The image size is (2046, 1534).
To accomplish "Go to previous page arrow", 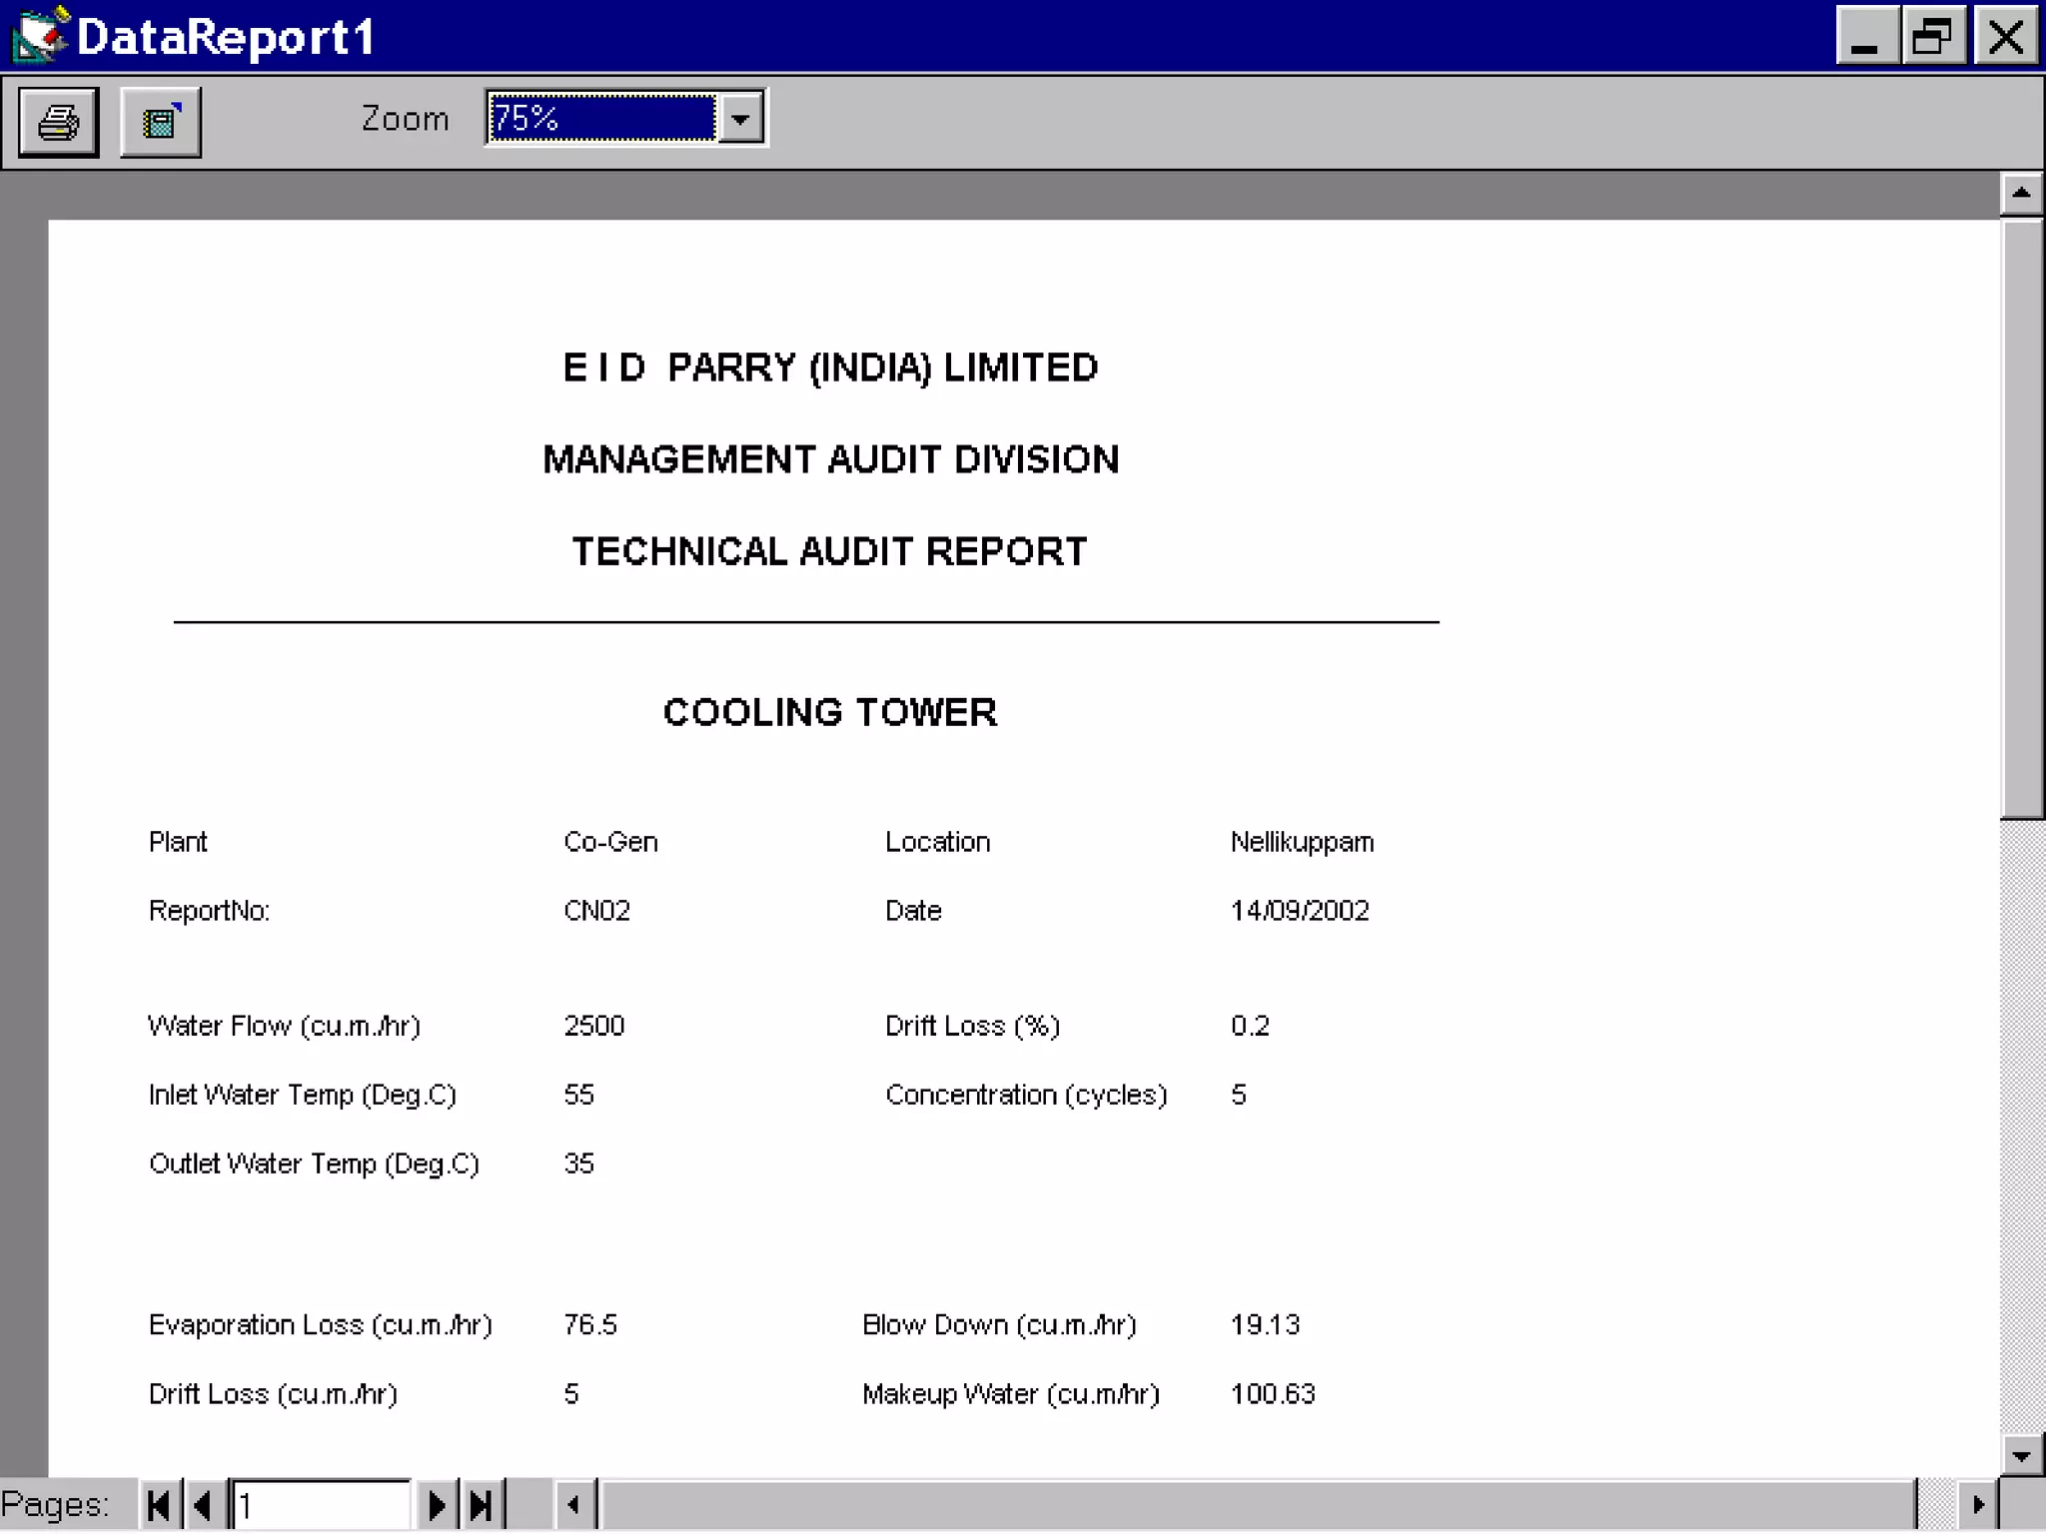I will pyautogui.click(x=203, y=1505).
